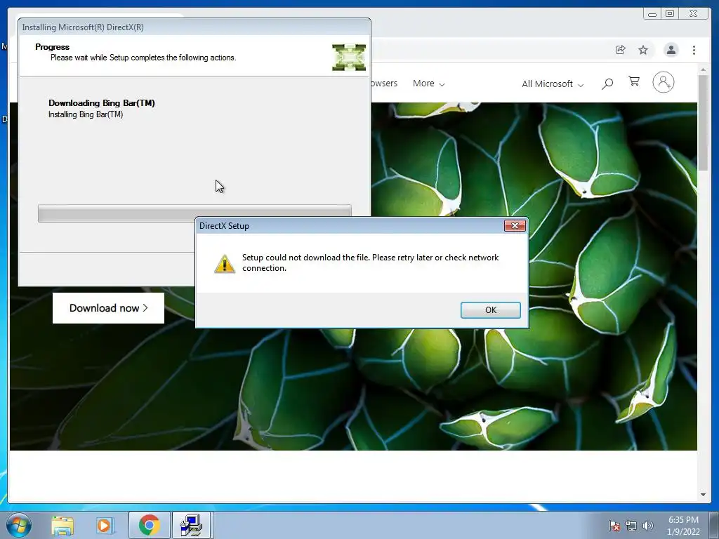Open the Action Center flag tray icon
Viewport: 719px width, 539px height.
click(x=614, y=526)
